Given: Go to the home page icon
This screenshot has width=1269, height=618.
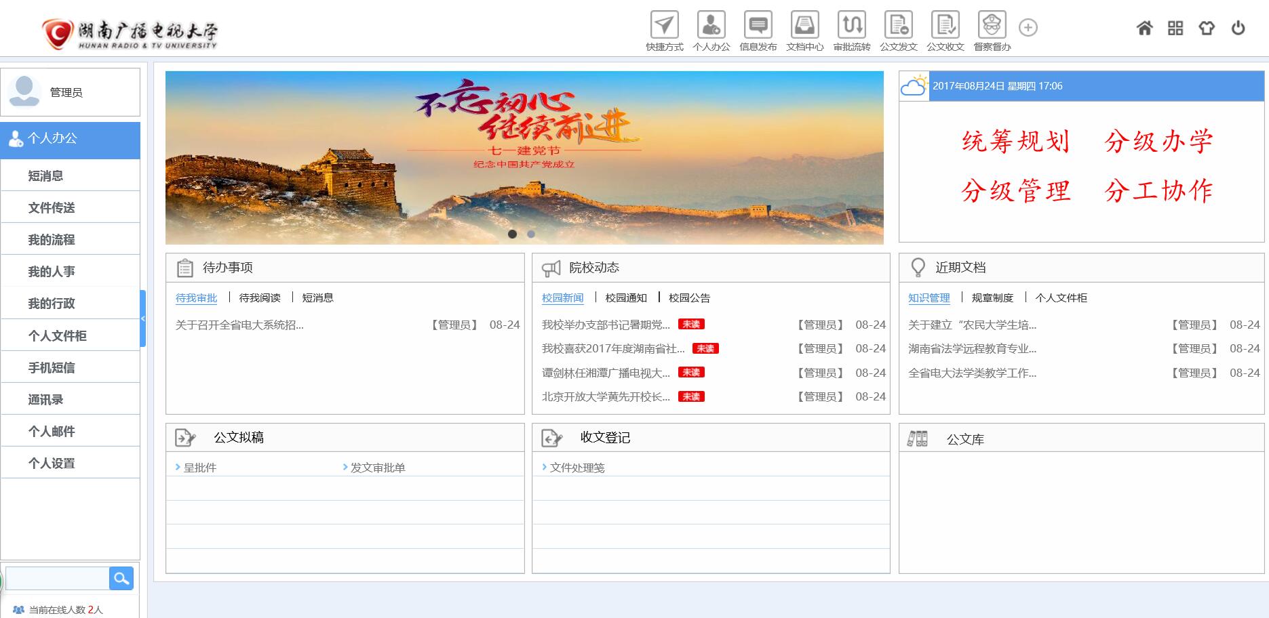Looking at the screenshot, I should coord(1145,28).
